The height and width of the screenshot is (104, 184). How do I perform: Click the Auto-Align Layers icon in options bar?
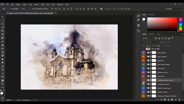(x=101, y=9)
